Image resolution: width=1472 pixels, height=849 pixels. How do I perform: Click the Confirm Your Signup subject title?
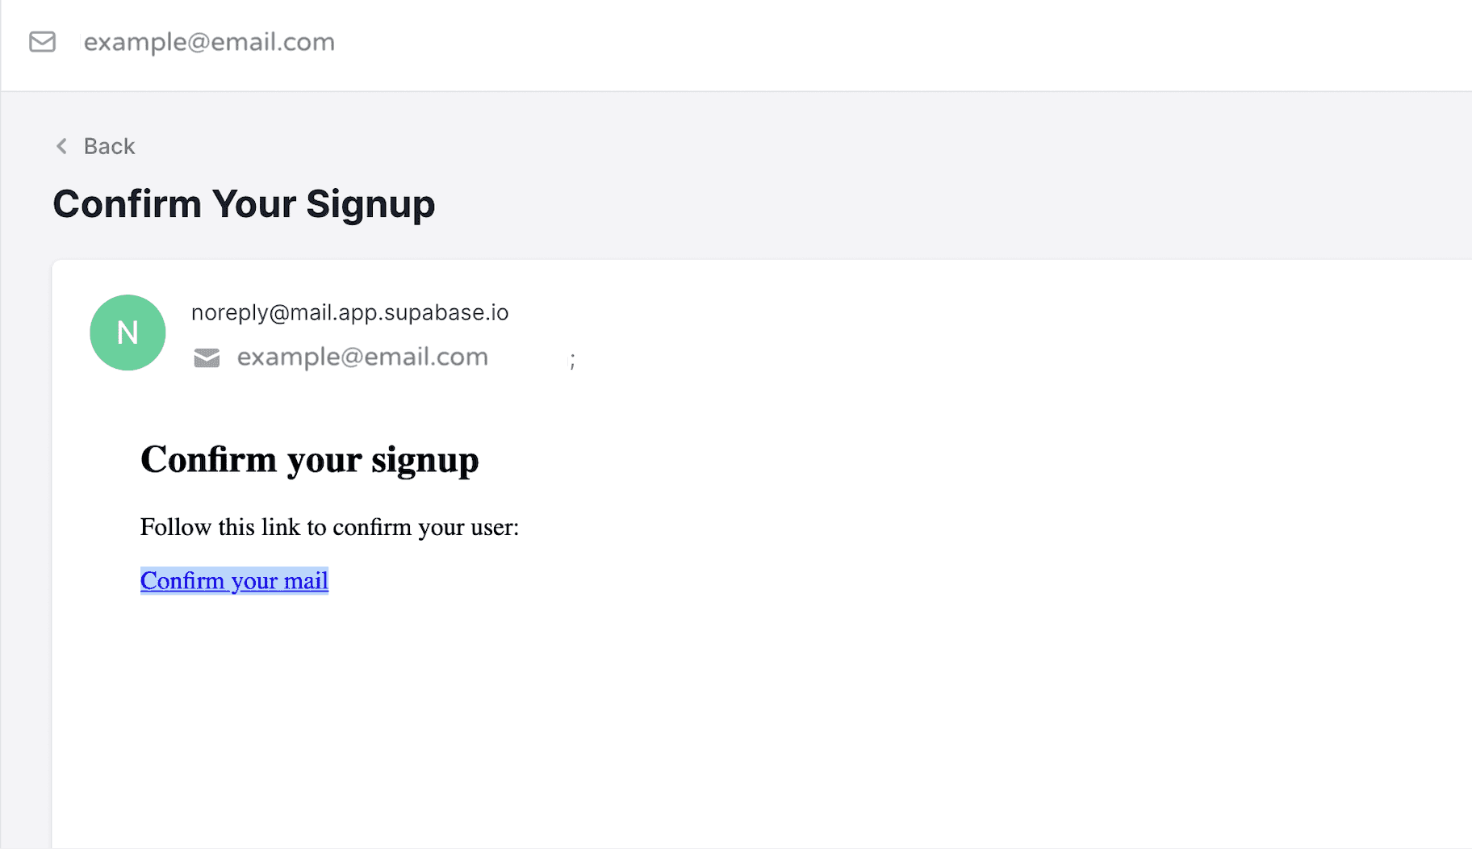(244, 203)
